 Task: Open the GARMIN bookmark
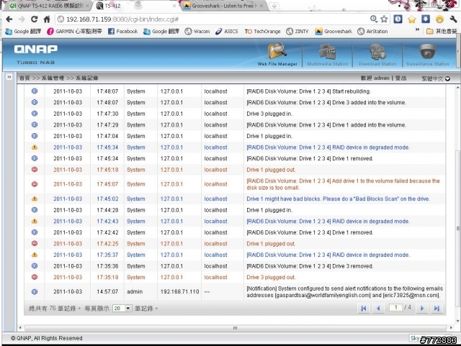click(x=74, y=31)
